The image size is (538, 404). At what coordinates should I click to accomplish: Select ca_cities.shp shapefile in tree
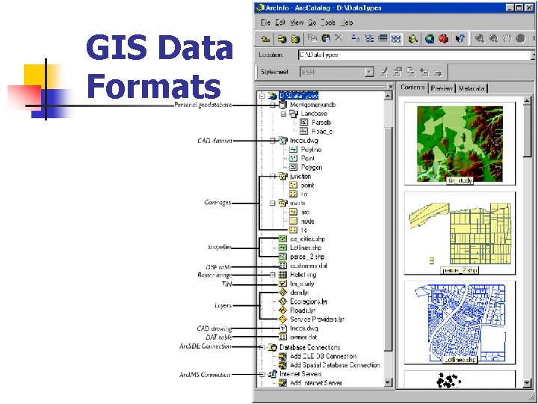[307, 239]
